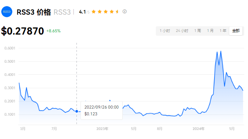
Task: Click the 4.1 rating score
Action: click(x=82, y=12)
